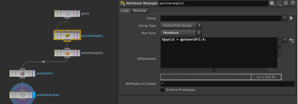The width and height of the screenshot is (298, 104).
Task: Select the primitivesplit1 node icon
Action: [x=67, y=53]
